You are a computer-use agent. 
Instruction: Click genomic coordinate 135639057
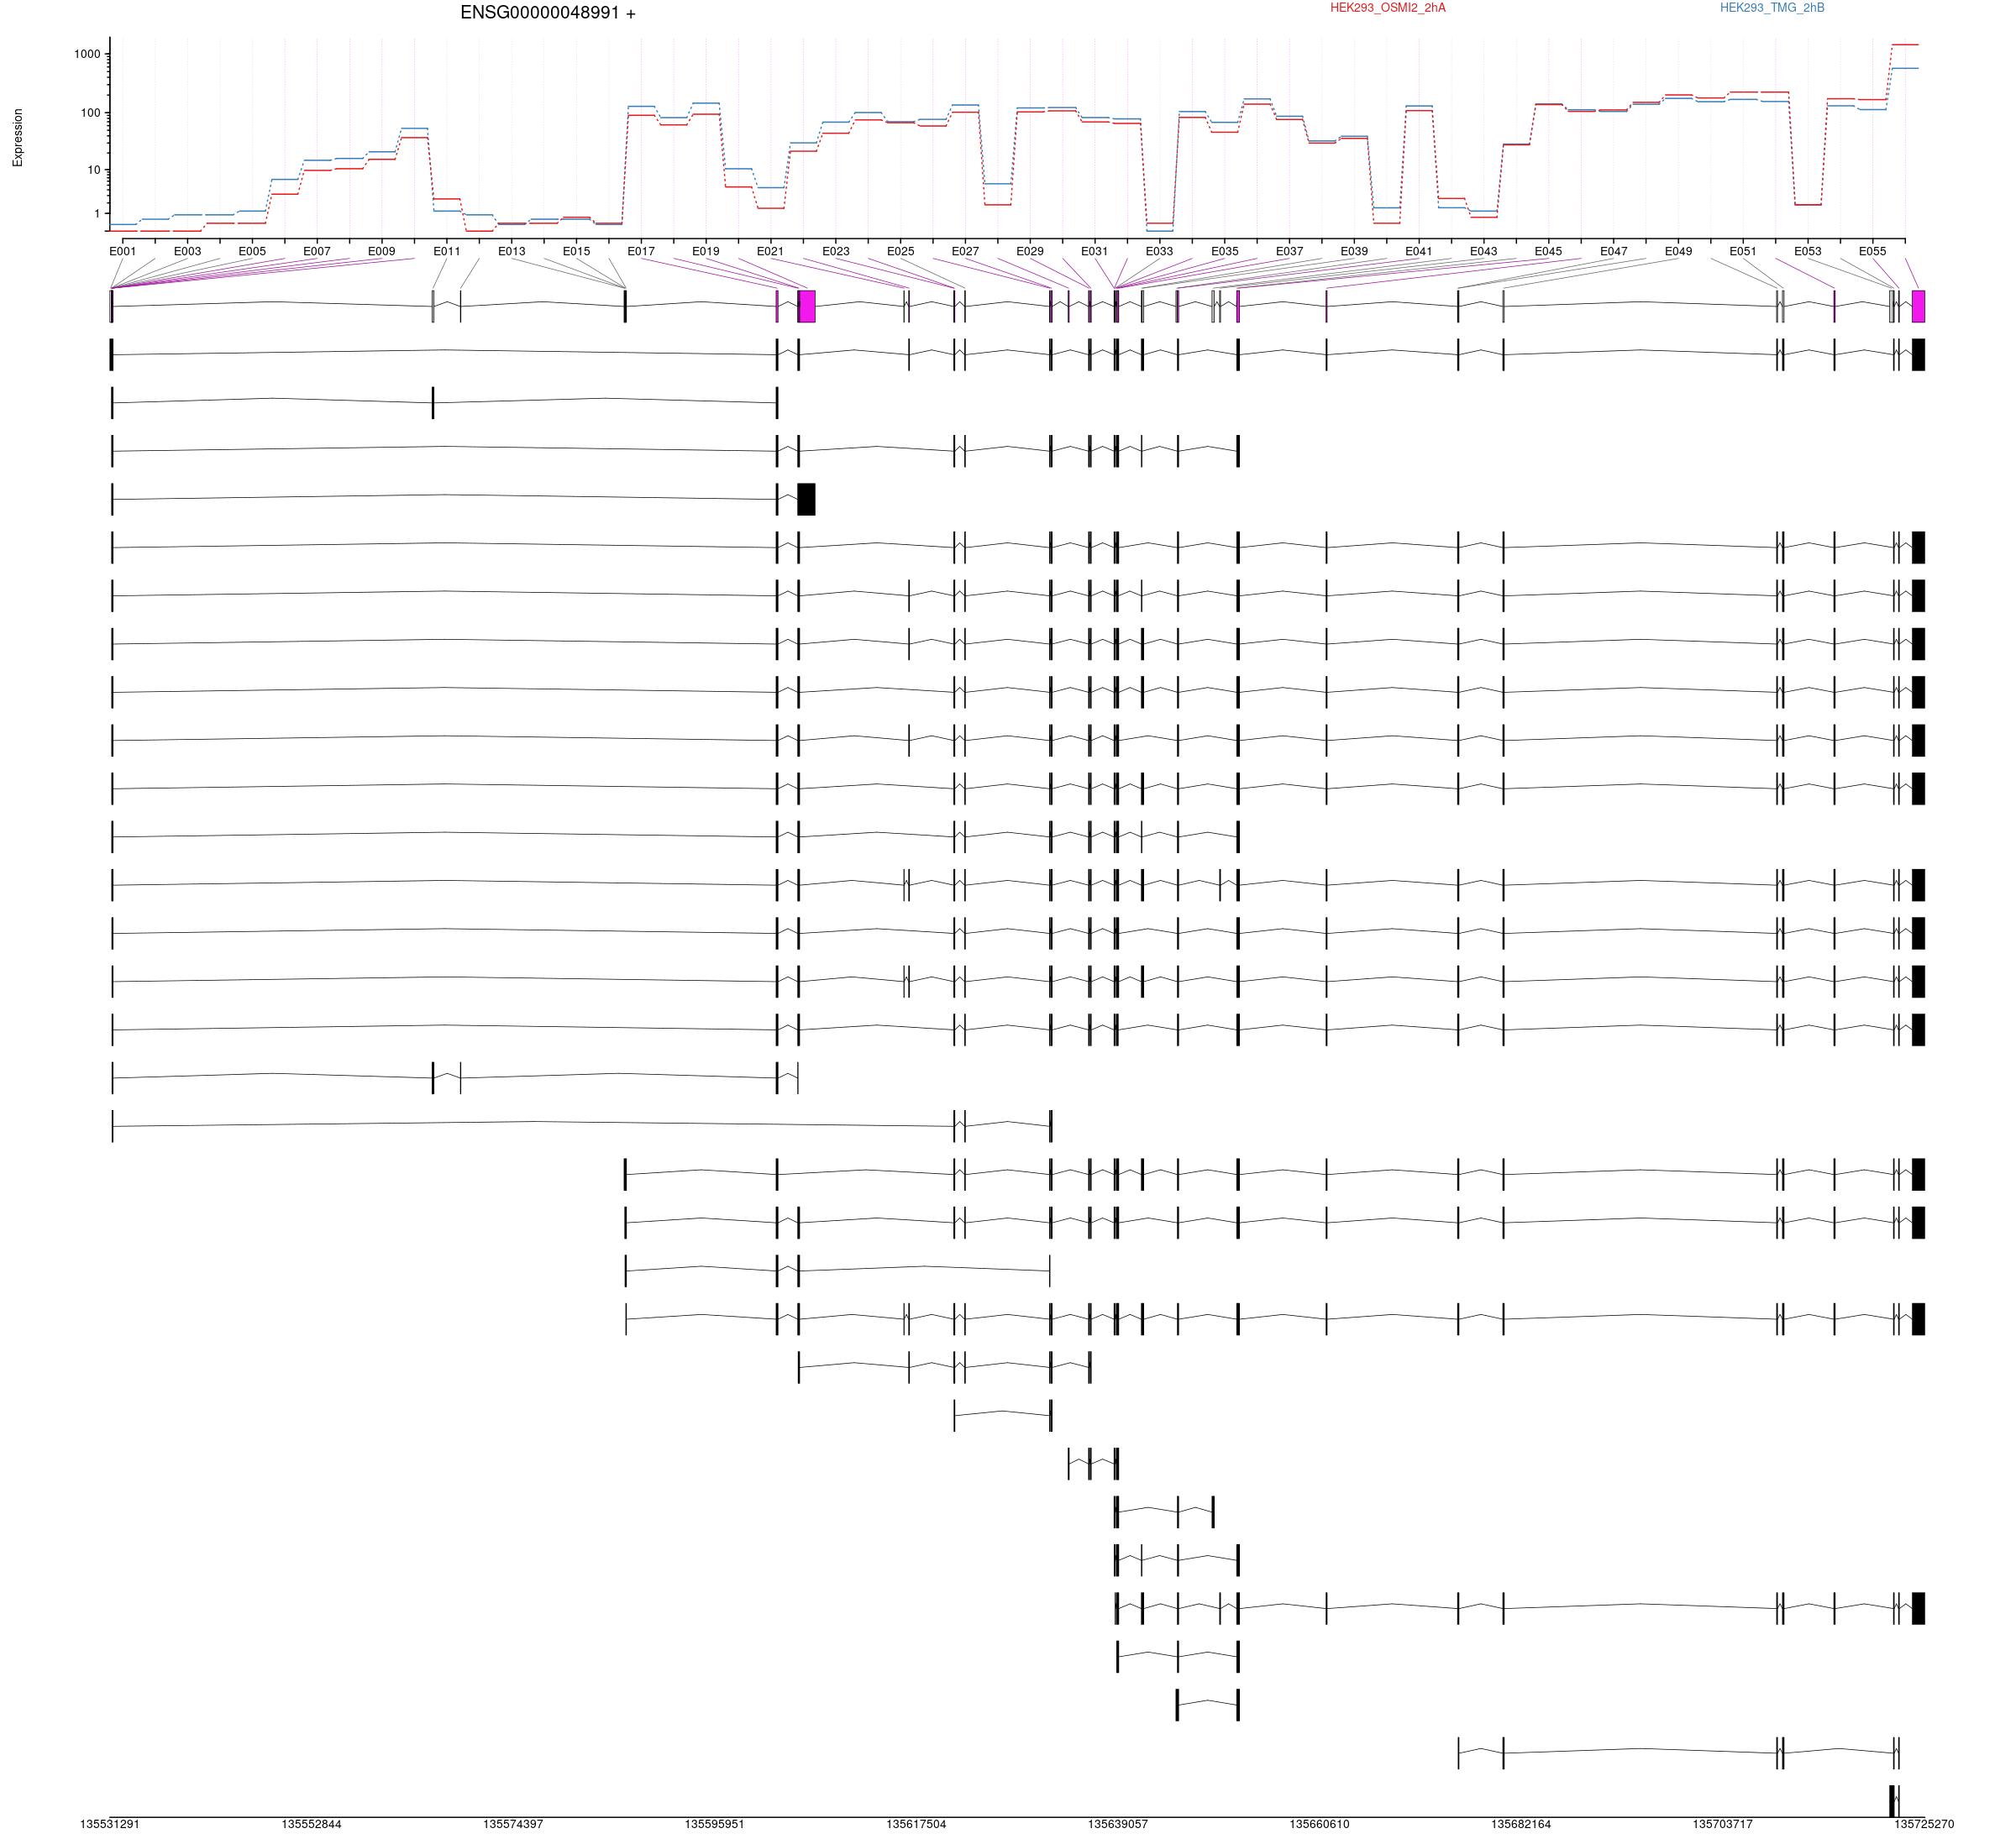[x=1118, y=1824]
